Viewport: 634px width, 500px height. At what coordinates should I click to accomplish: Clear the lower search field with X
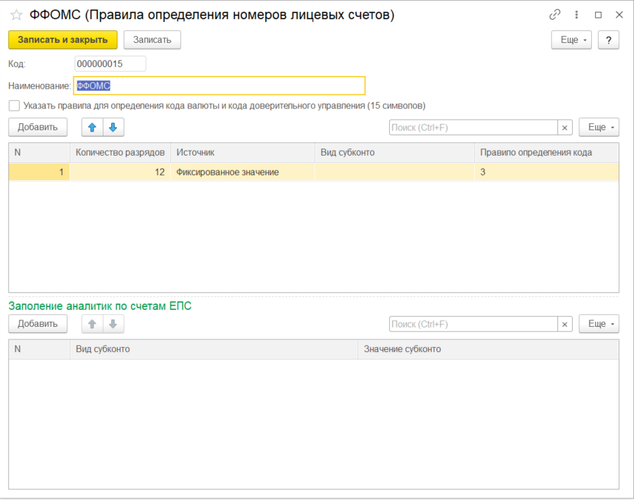click(565, 324)
